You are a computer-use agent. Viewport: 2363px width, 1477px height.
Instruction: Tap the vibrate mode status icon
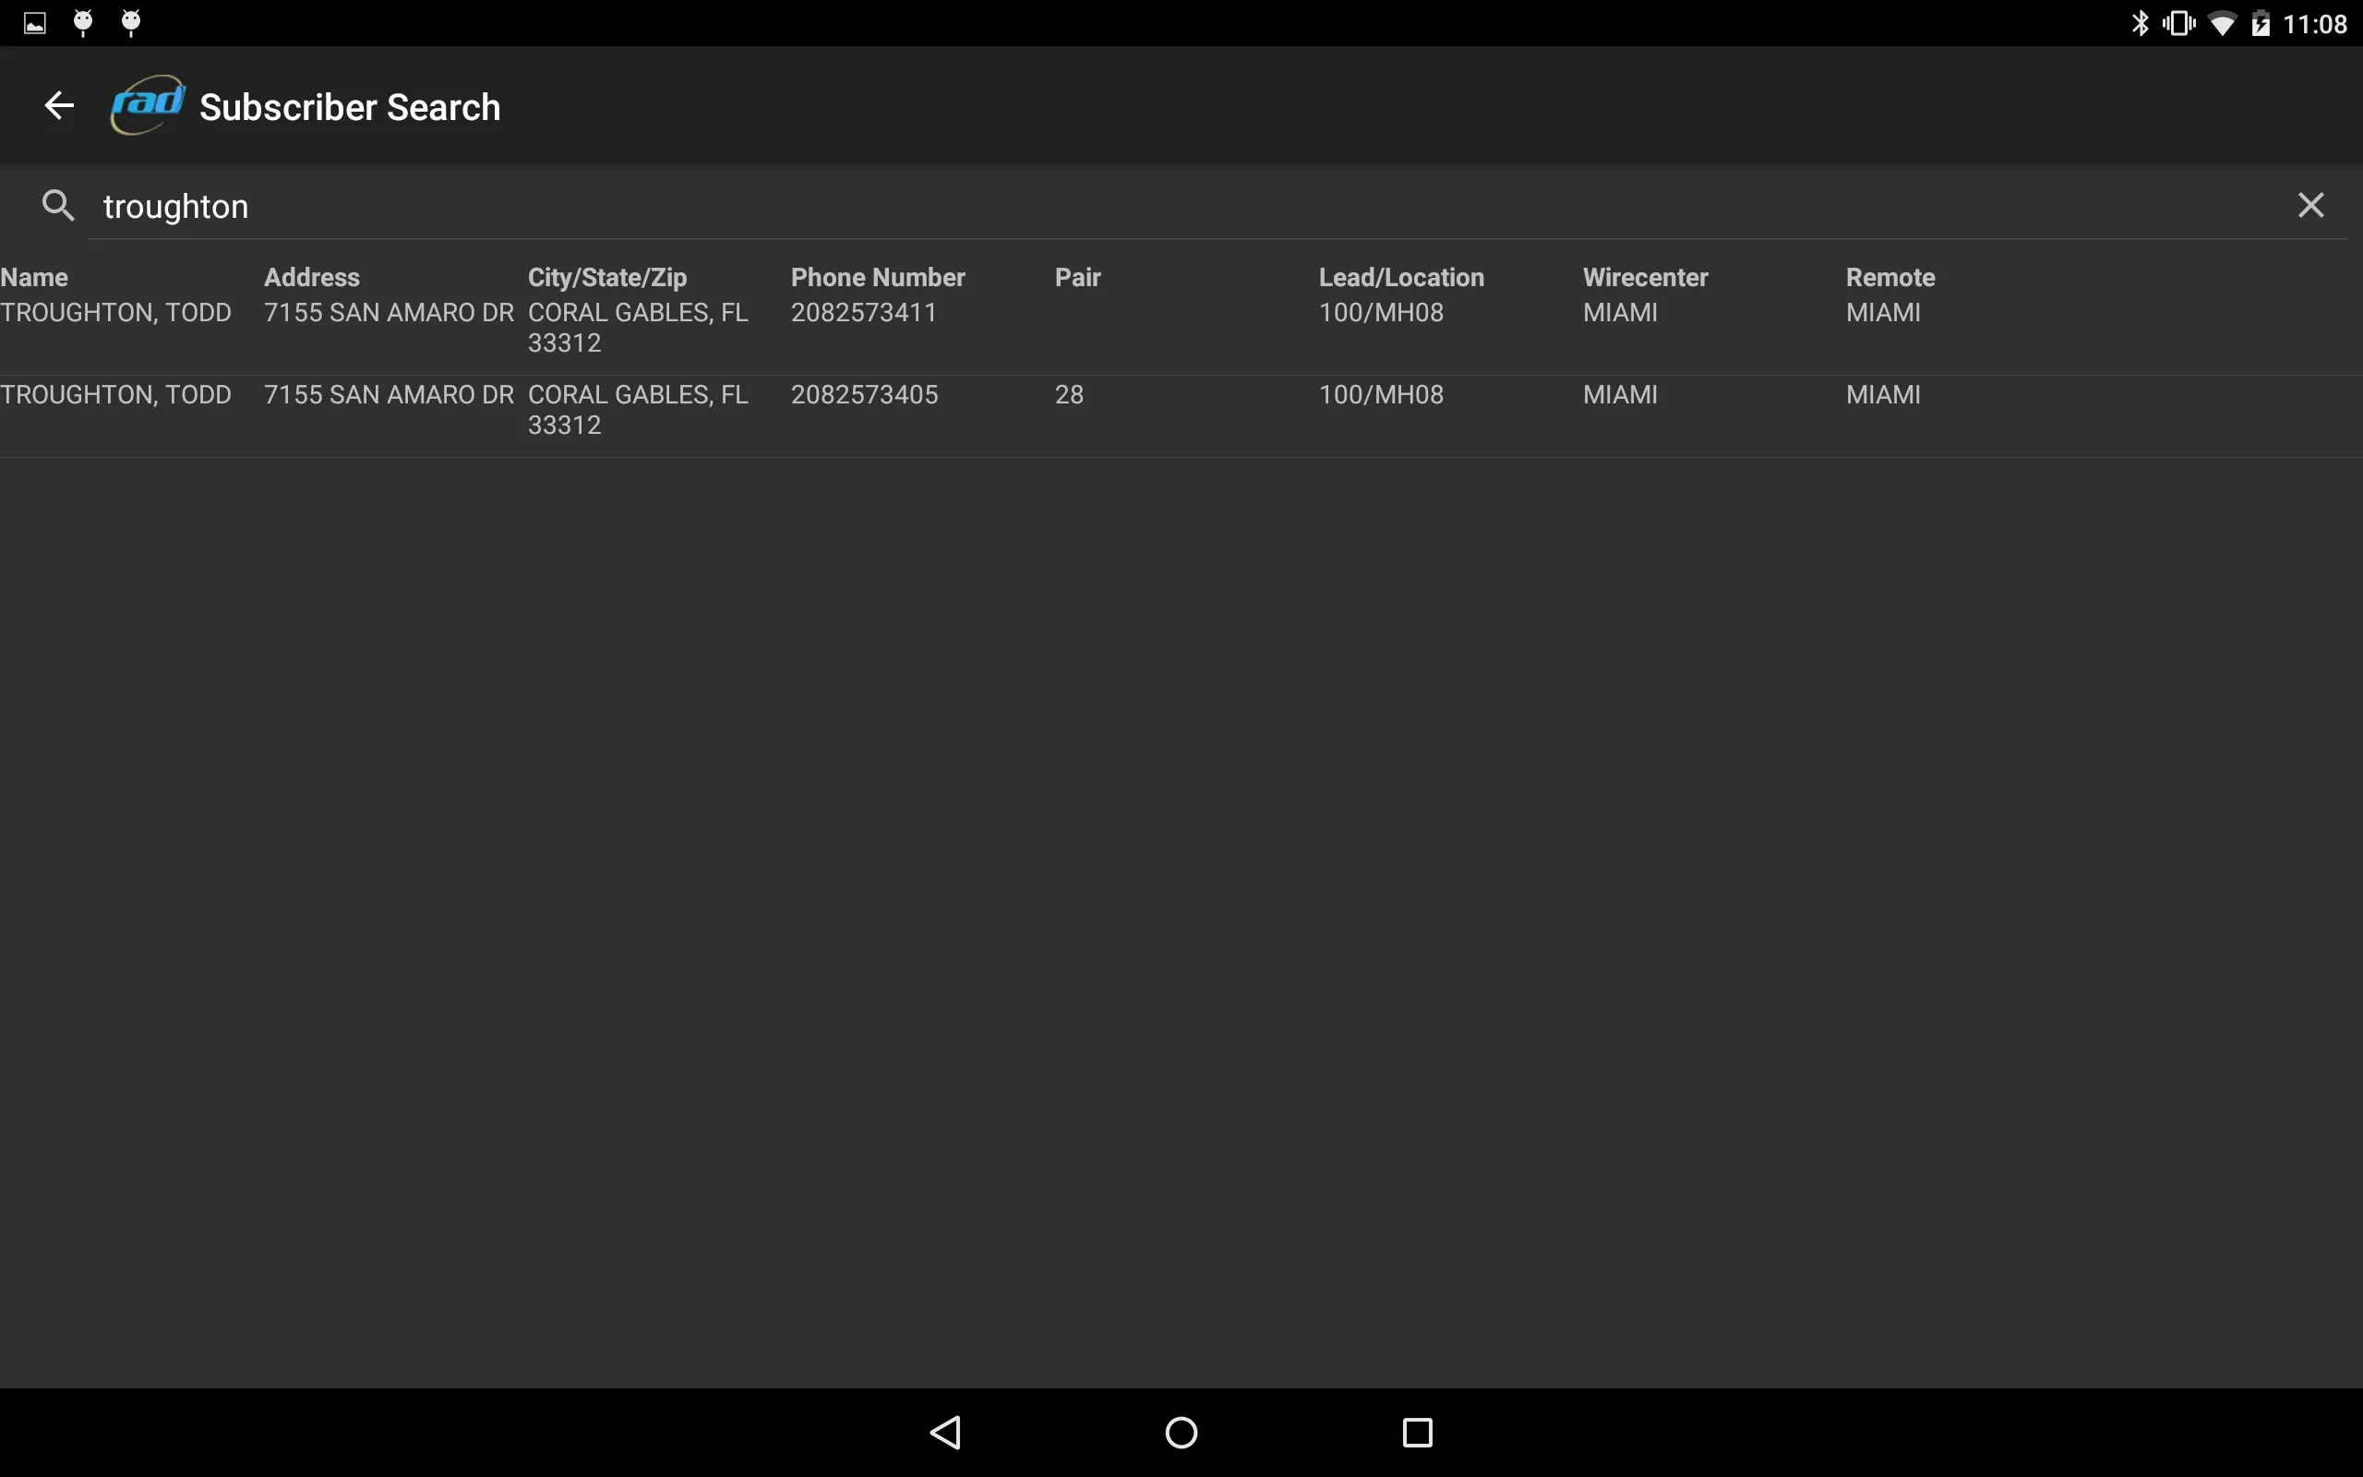click(x=2178, y=23)
